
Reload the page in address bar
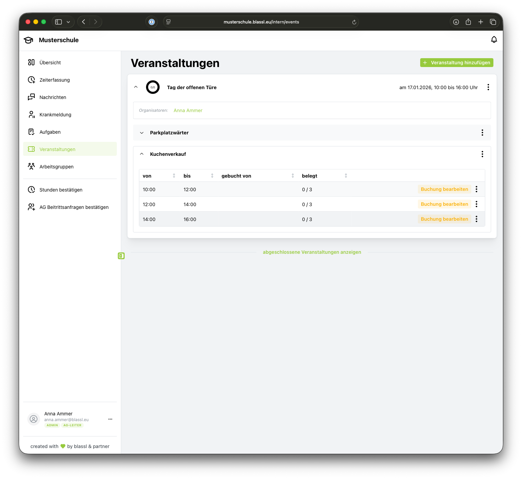point(354,22)
